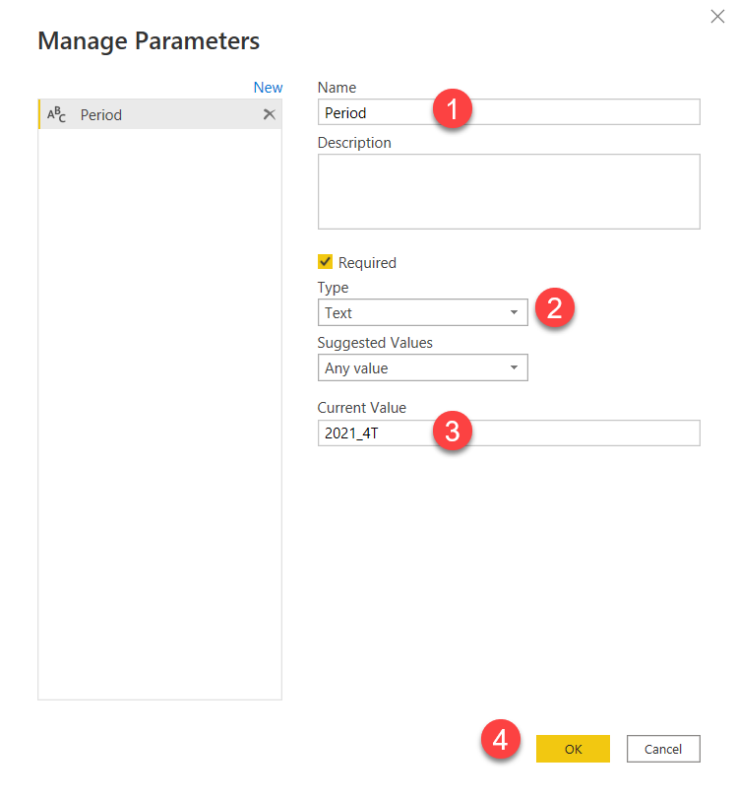The height and width of the screenshot is (799, 736).
Task: Close the Manage Parameters dialog with the top-right X
Action: (x=717, y=17)
